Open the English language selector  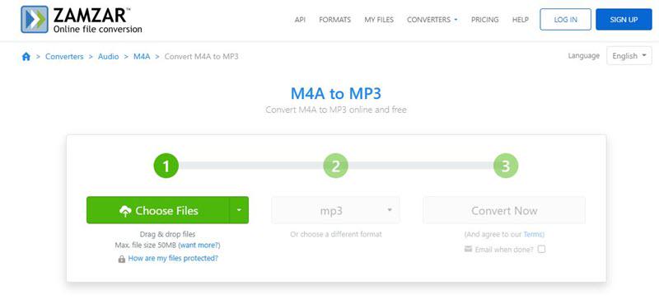(x=629, y=55)
